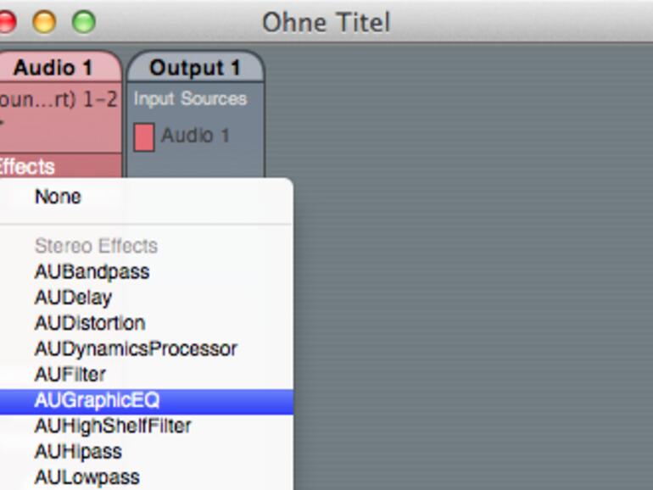The width and height of the screenshot is (653, 490).
Task: Zoom the window with the green button
Action: (83, 21)
